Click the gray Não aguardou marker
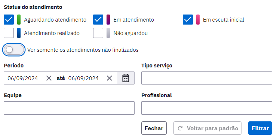Screen dimensions: 274x137 108,33
